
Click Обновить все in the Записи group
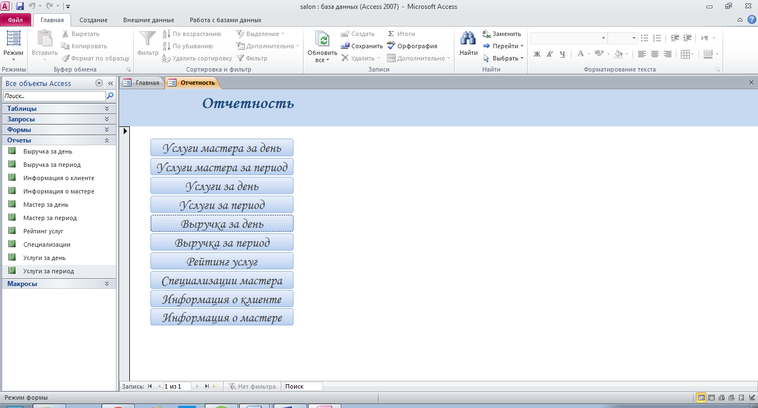point(322,47)
